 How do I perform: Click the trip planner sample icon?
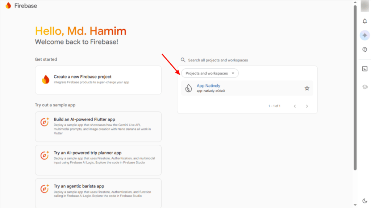[45, 155]
